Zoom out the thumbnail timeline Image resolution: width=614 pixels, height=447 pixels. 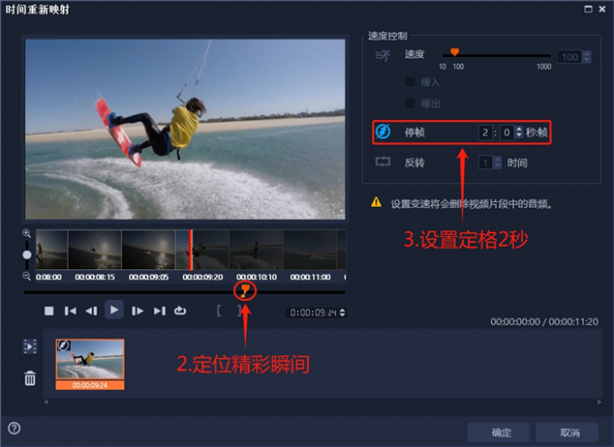pyautogui.click(x=26, y=276)
